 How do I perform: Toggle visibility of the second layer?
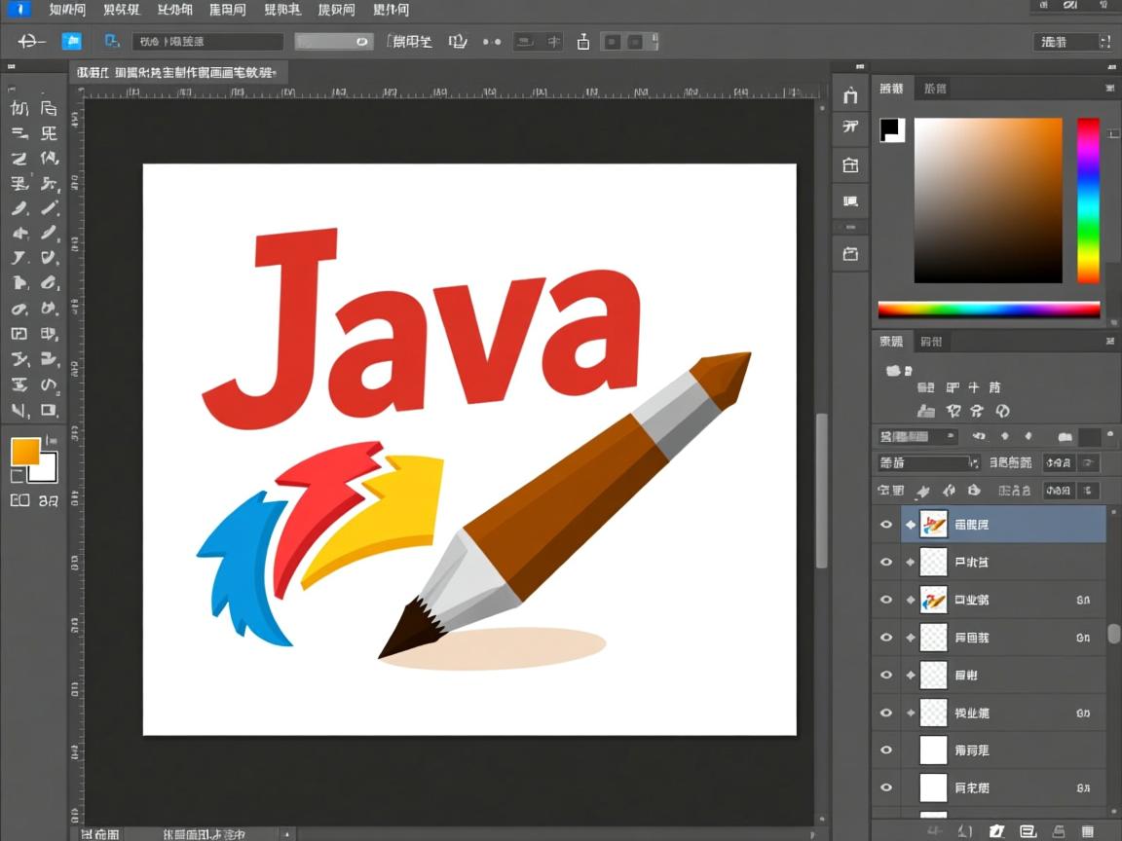[x=886, y=562]
